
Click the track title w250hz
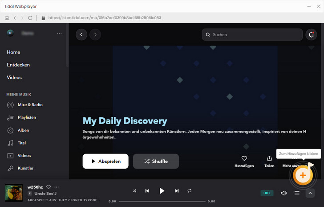35,187
